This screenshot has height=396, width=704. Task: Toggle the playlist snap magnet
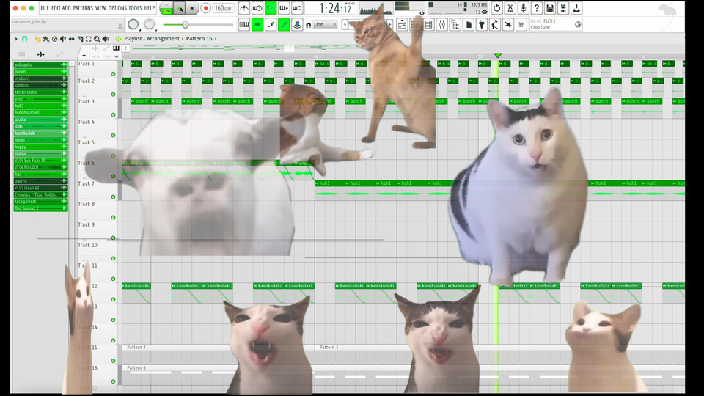(25, 39)
